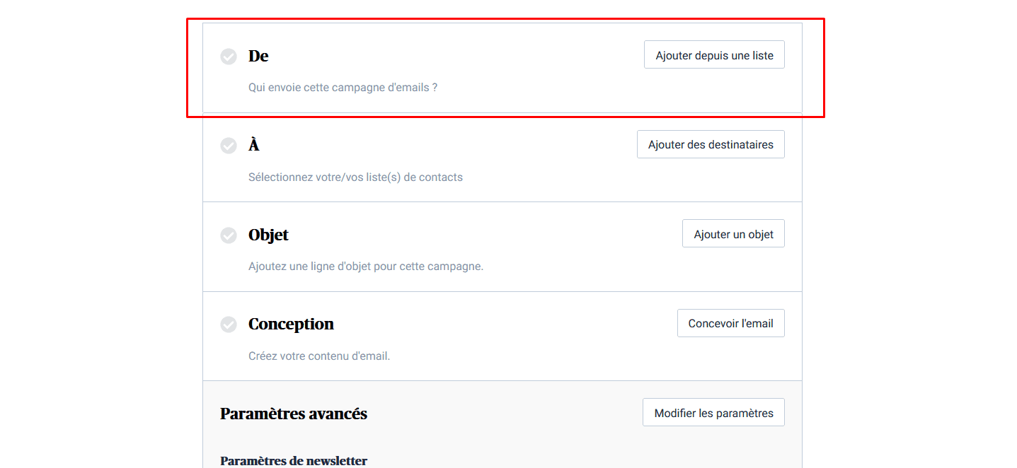Click the status check icon next to À
Screen dimensions: 1017x468
pyautogui.click(x=228, y=146)
